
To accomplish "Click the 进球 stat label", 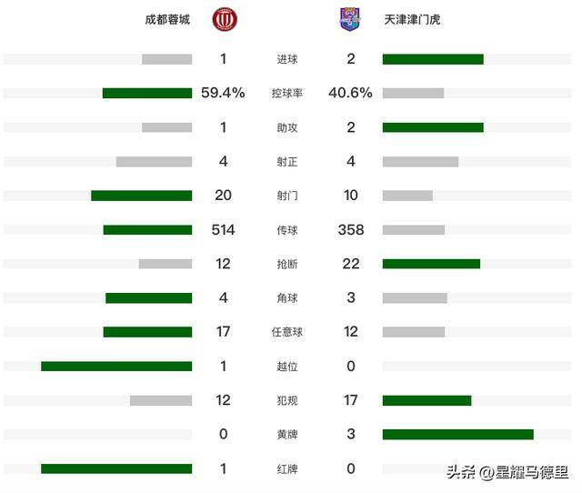I will [287, 59].
